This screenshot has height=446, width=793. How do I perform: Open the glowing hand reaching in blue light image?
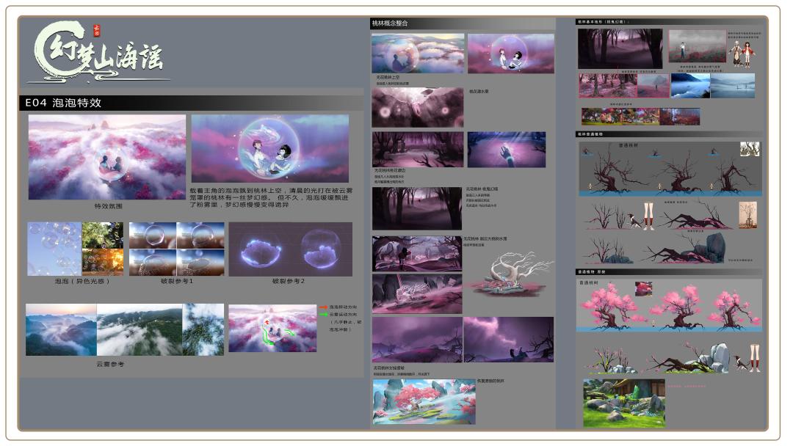(x=507, y=150)
